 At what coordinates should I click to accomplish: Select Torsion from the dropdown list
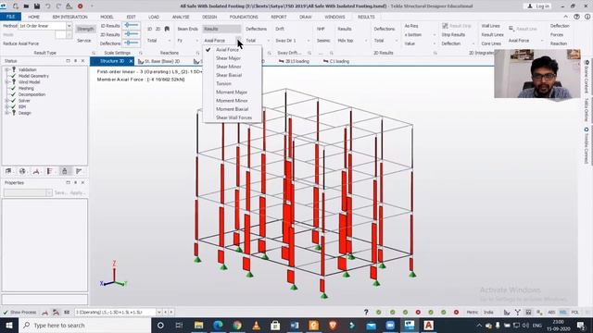pyautogui.click(x=223, y=83)
